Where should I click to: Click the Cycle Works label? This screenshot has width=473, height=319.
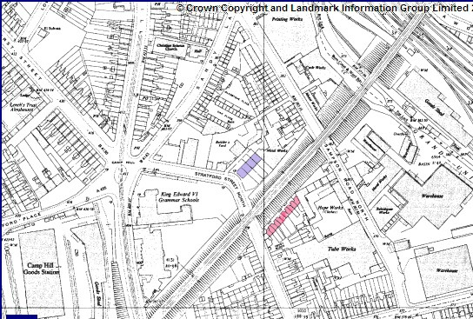315,68
